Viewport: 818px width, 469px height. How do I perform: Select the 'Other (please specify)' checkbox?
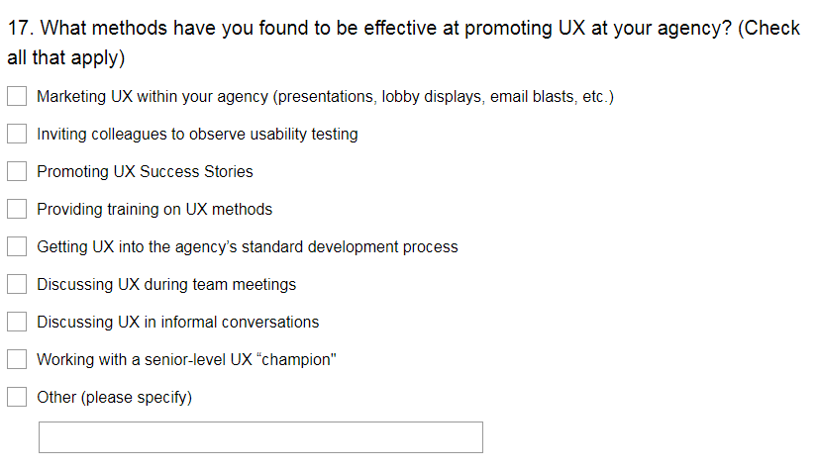17,397
